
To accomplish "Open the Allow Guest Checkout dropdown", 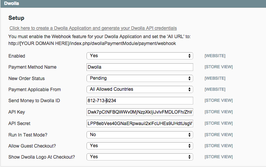I will tap(140, 146).
